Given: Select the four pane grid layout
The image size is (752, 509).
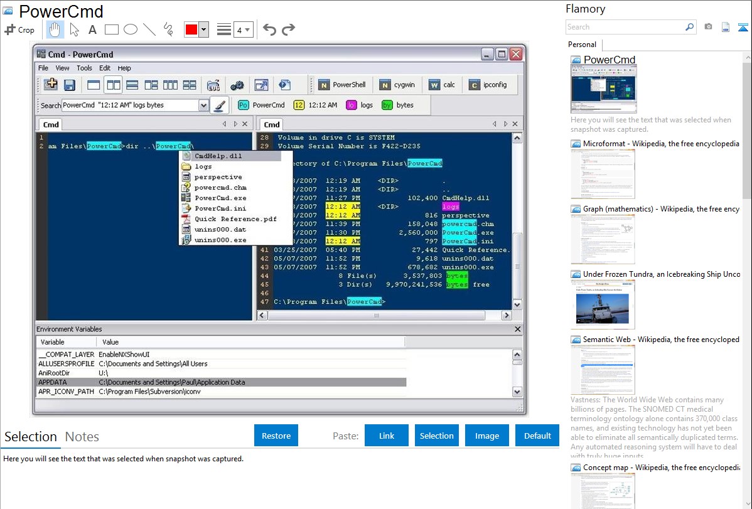Looking at the screenshot, I should [190, 85].
